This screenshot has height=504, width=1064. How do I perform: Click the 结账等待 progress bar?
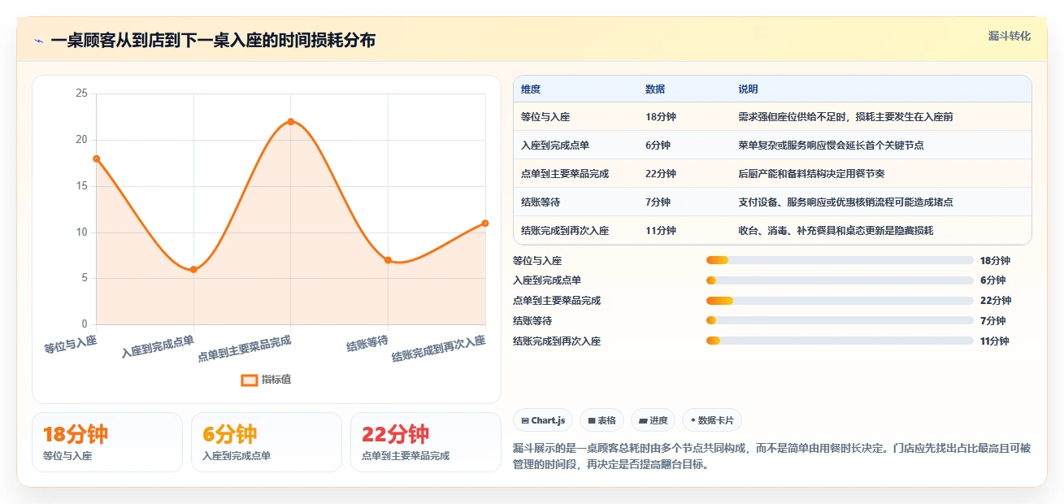point(840,320)
